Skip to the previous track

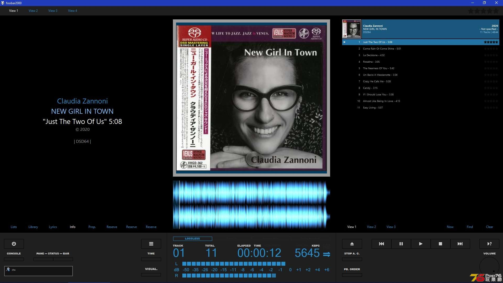(381, 244)
